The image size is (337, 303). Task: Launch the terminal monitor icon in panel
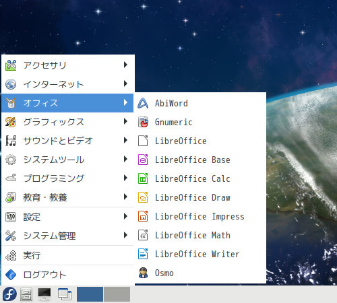[x=44, y=294]
